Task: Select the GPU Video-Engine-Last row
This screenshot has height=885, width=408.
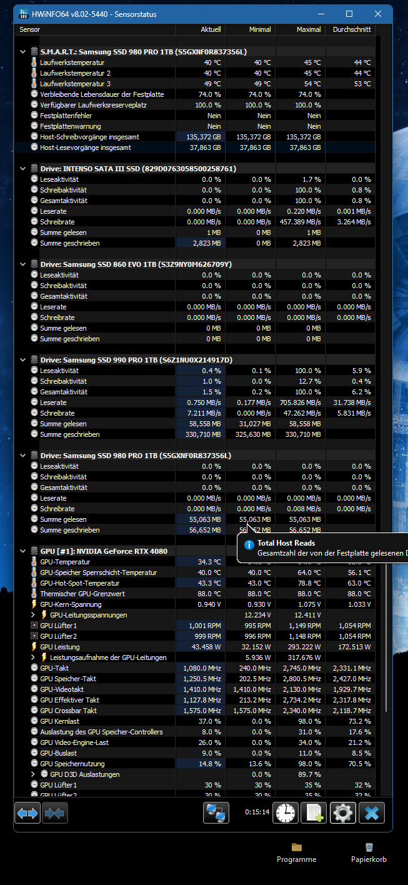Action: coord(195,742)
